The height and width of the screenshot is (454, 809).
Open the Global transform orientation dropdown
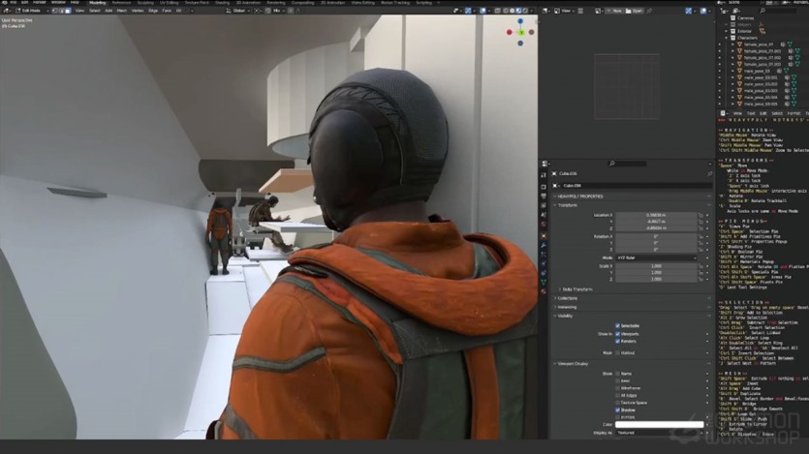click(x=238, y=11)
